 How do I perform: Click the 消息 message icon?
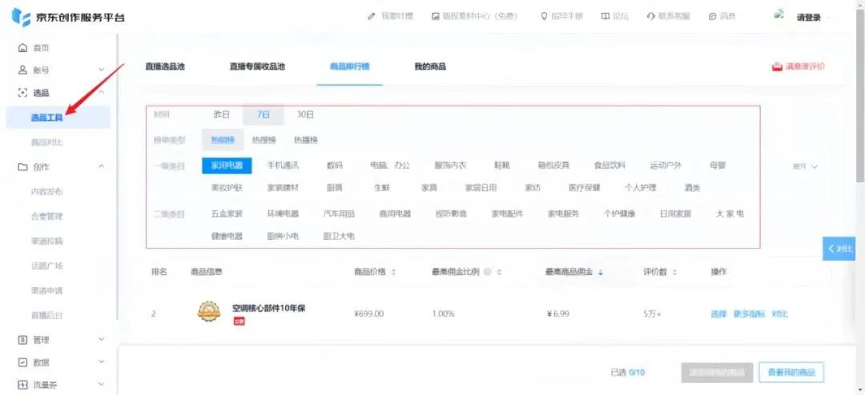point(712,17)
